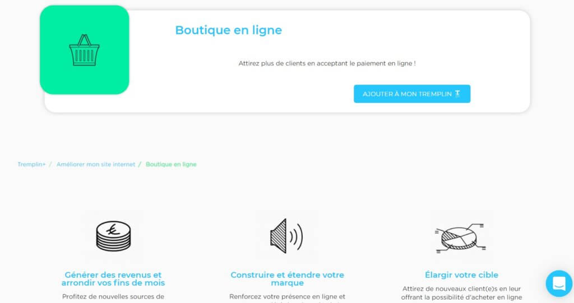Open 'Améliorer mon site internet' breadcrumb link
Viewport: 574px width, 303px height.
click(96, 164)
